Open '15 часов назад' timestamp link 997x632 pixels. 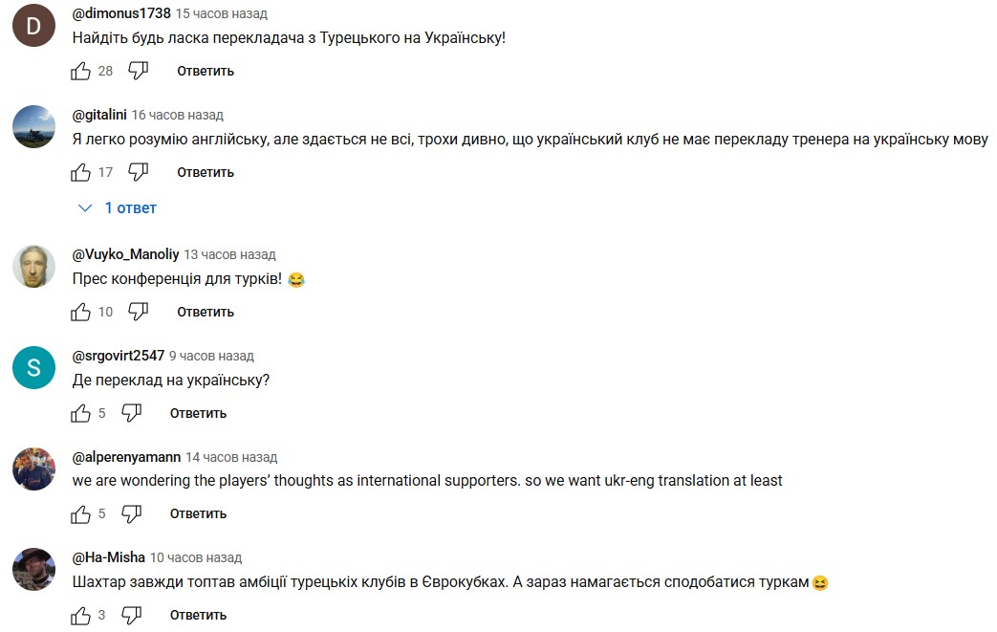pos(222,14)
